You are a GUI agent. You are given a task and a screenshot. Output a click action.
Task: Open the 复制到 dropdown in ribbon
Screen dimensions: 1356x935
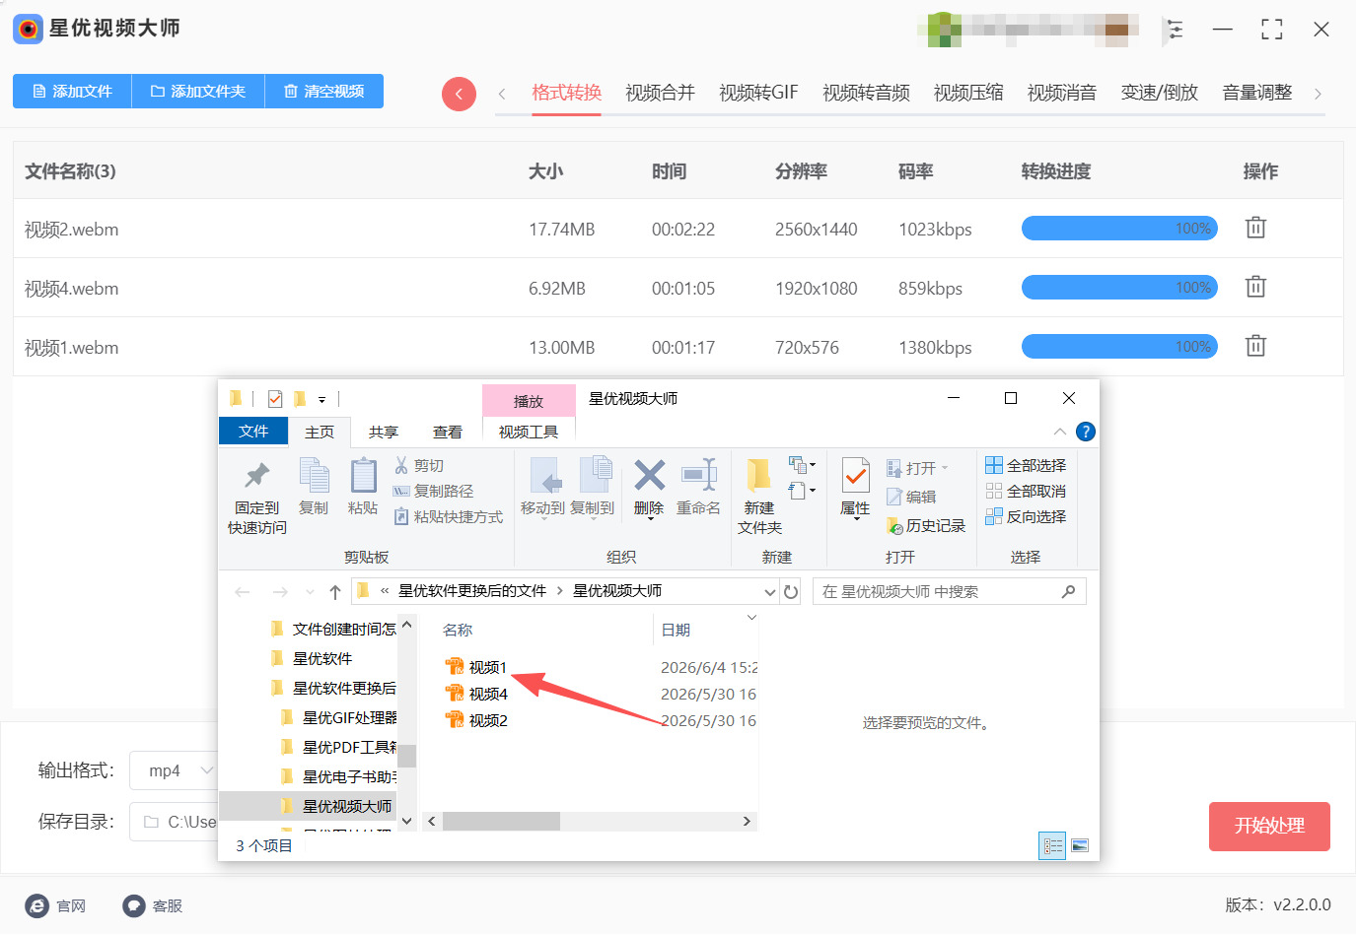pyautogui.click(x=592, y=519)
